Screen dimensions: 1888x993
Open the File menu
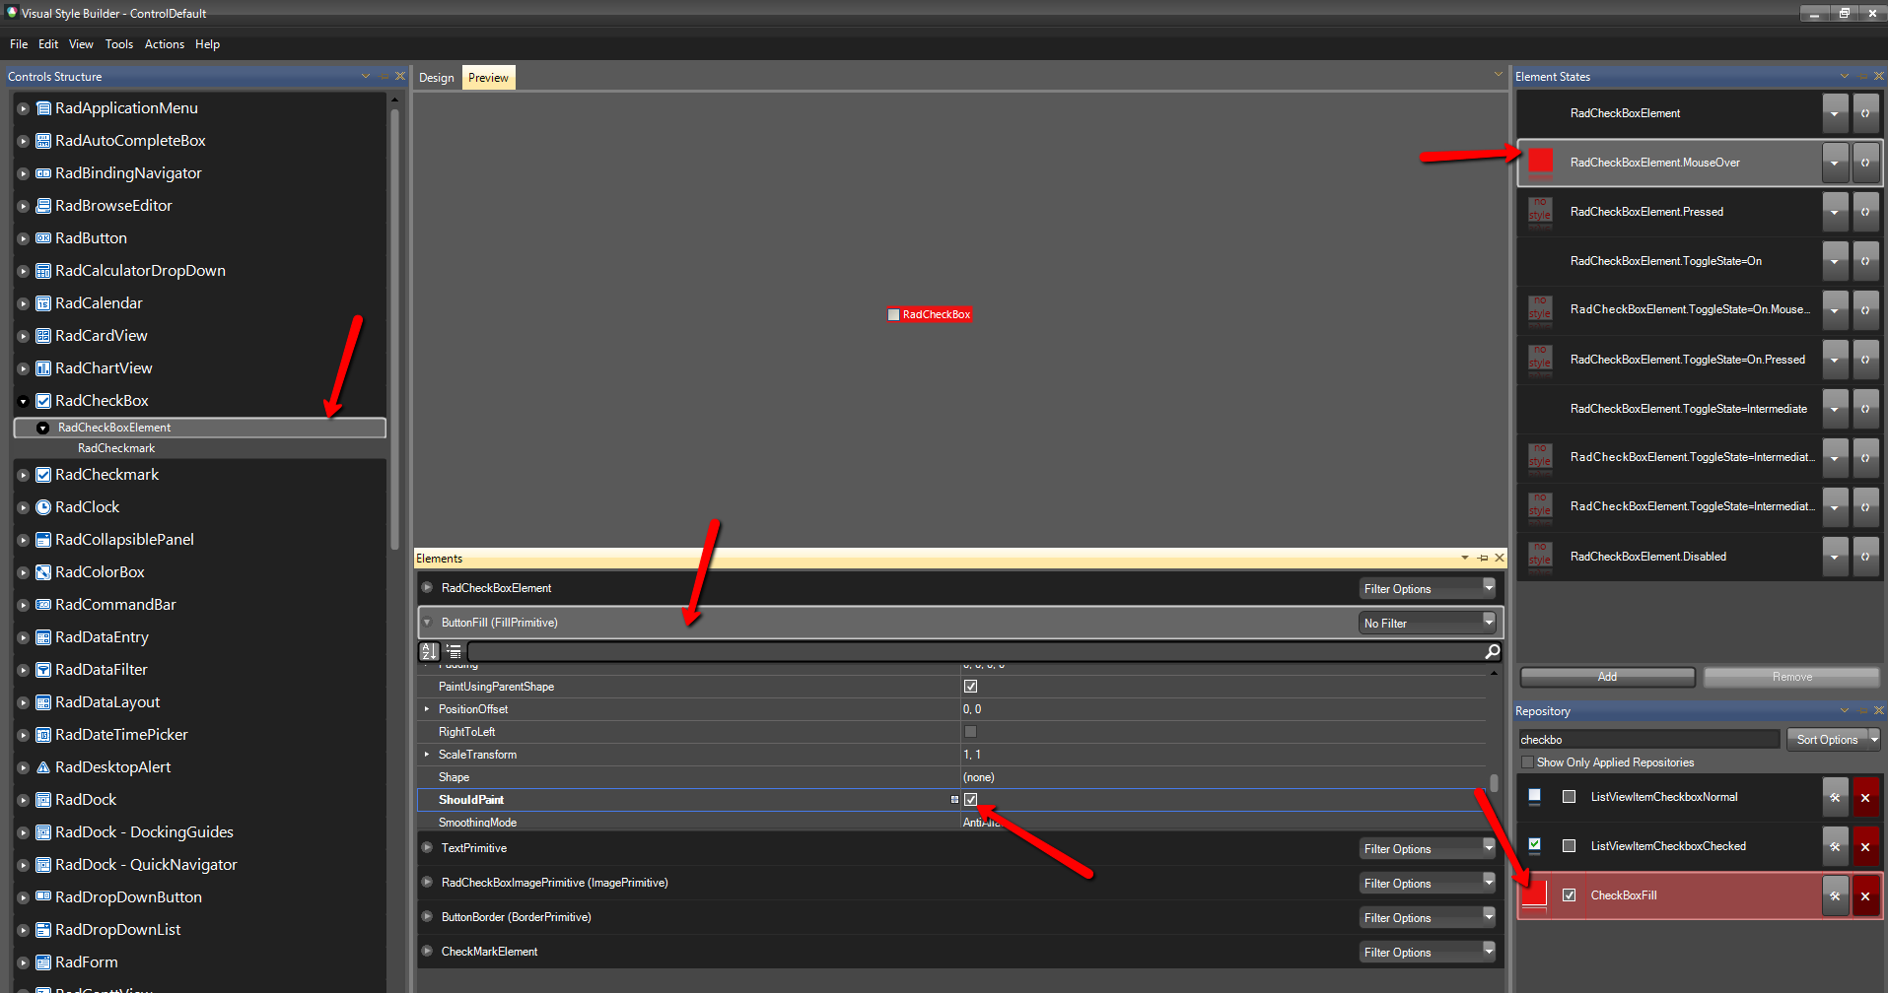19,44
